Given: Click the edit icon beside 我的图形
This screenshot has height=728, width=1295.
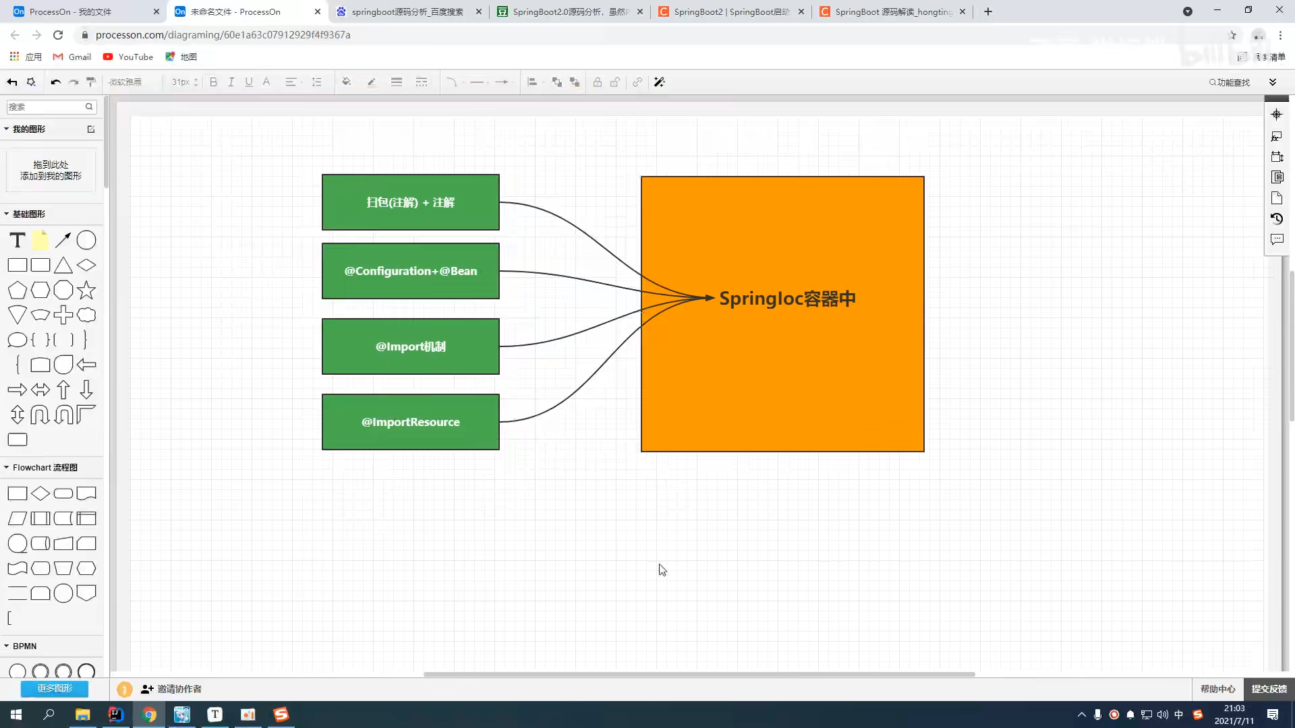Looking at the screenshot, I should 91,129.
